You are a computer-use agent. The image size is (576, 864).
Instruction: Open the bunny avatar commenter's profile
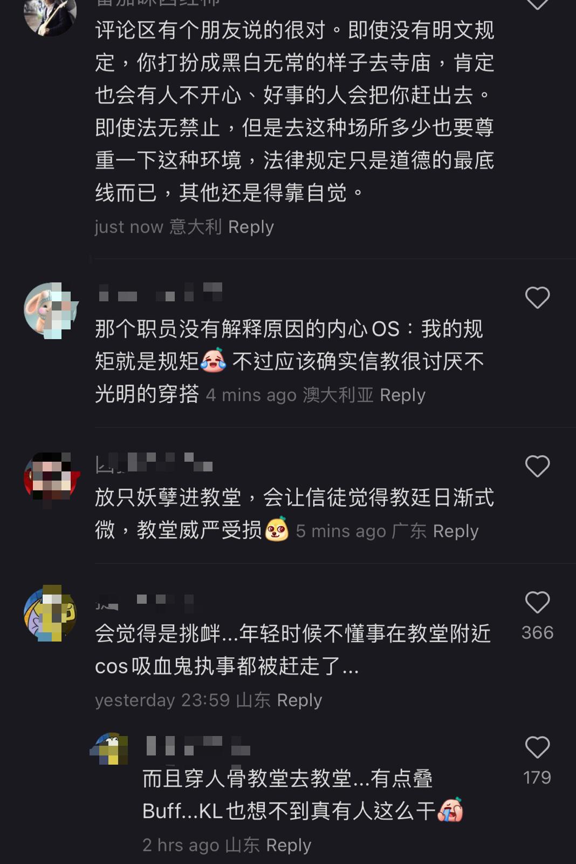point(51,310)
